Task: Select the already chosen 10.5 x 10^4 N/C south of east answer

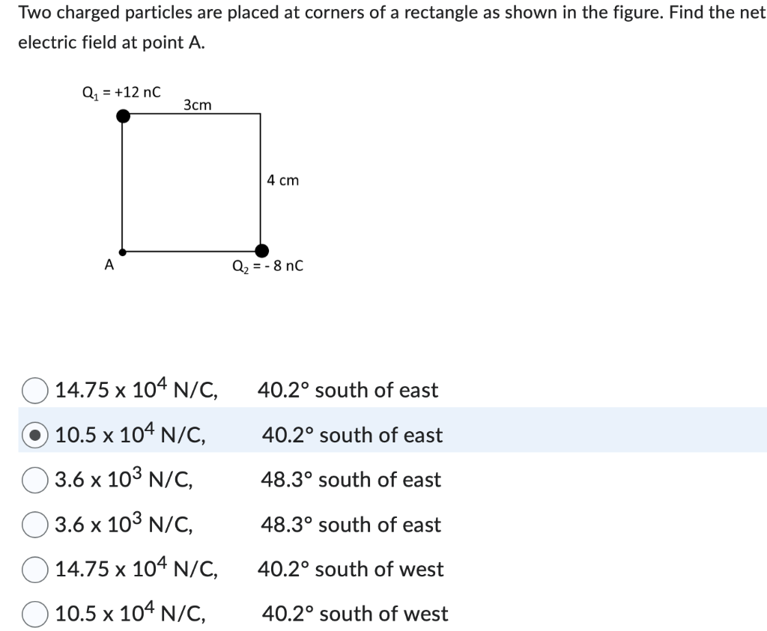Action: (x=34, y=434)
